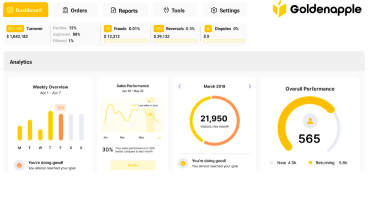Open the Reports tab

click(x=125, y=10)
